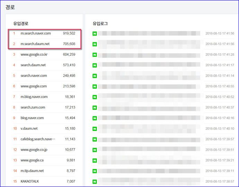
Task: Click Naver icon beside the 17:39:21 log entry
Action: point(95,160)
